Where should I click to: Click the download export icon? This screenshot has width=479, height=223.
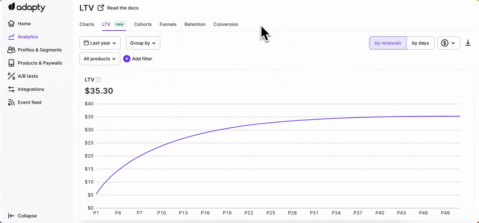[x=468, y=43]
